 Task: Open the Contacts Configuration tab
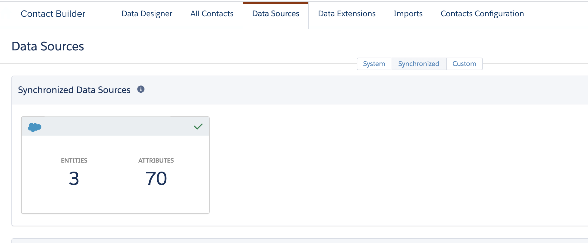[x=482, y=14]
